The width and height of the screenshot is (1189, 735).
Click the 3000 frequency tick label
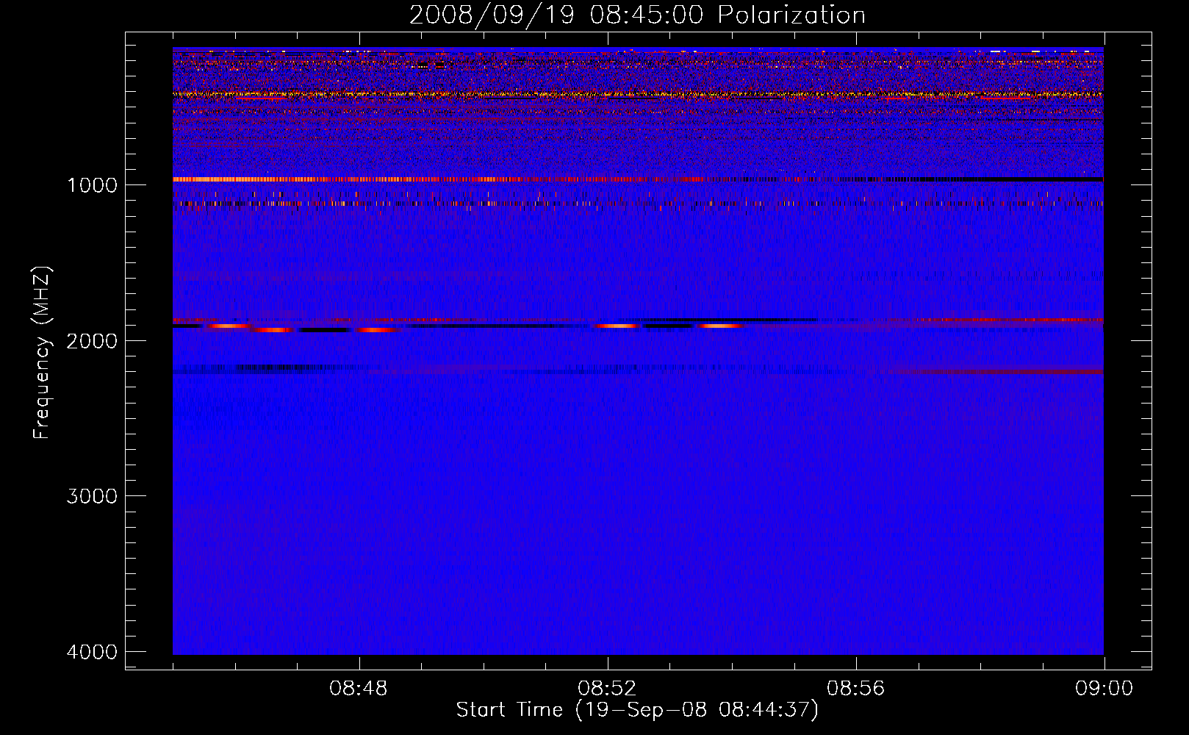pos(92,496)
